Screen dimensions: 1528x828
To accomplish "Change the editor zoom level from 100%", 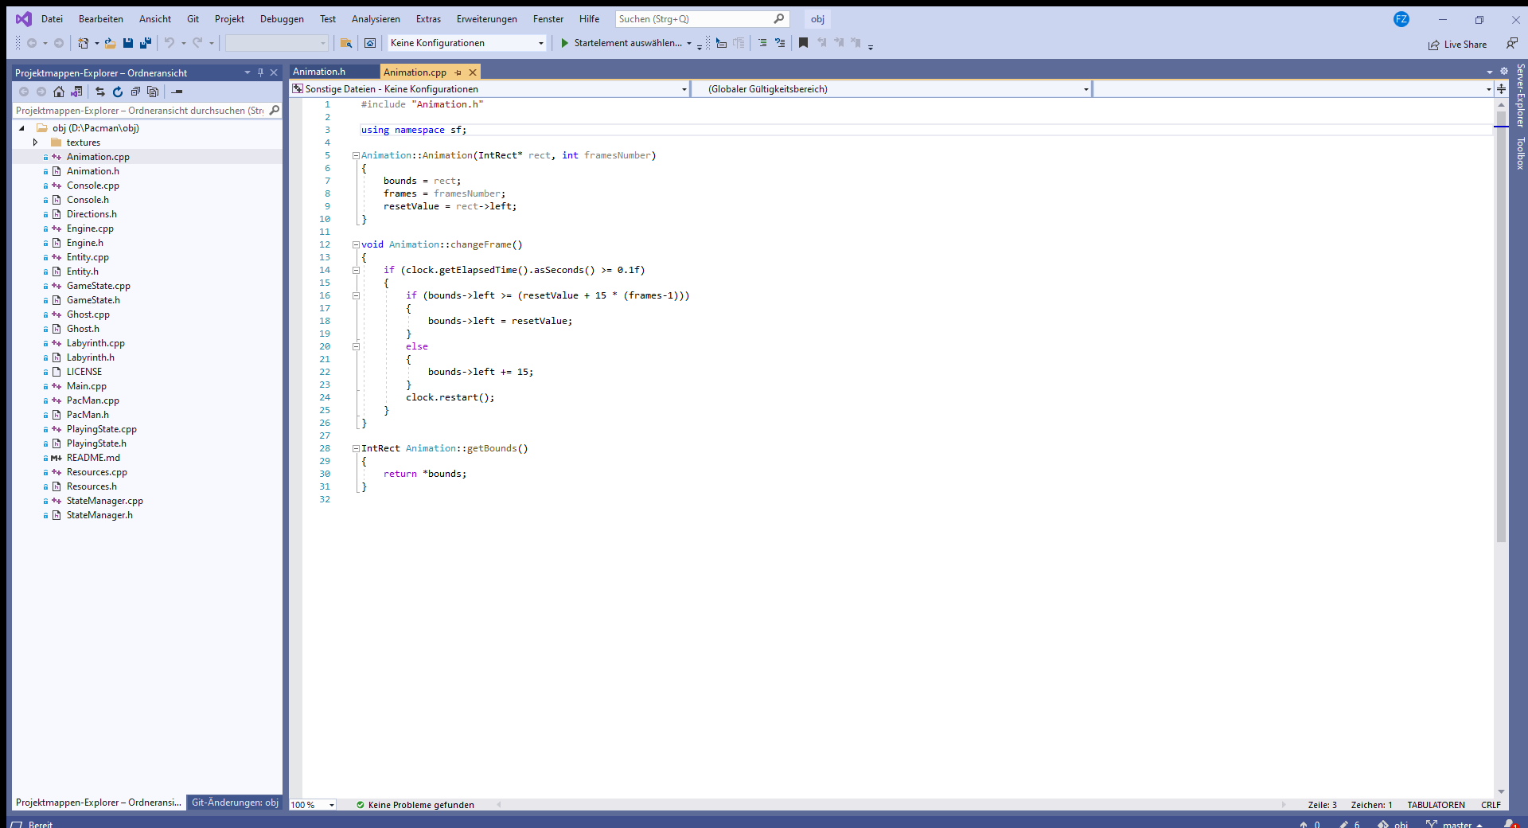I will 312,805.
